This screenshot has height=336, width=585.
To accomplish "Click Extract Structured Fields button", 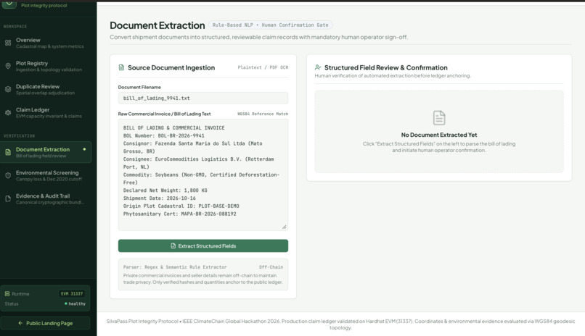I will 203,245.
